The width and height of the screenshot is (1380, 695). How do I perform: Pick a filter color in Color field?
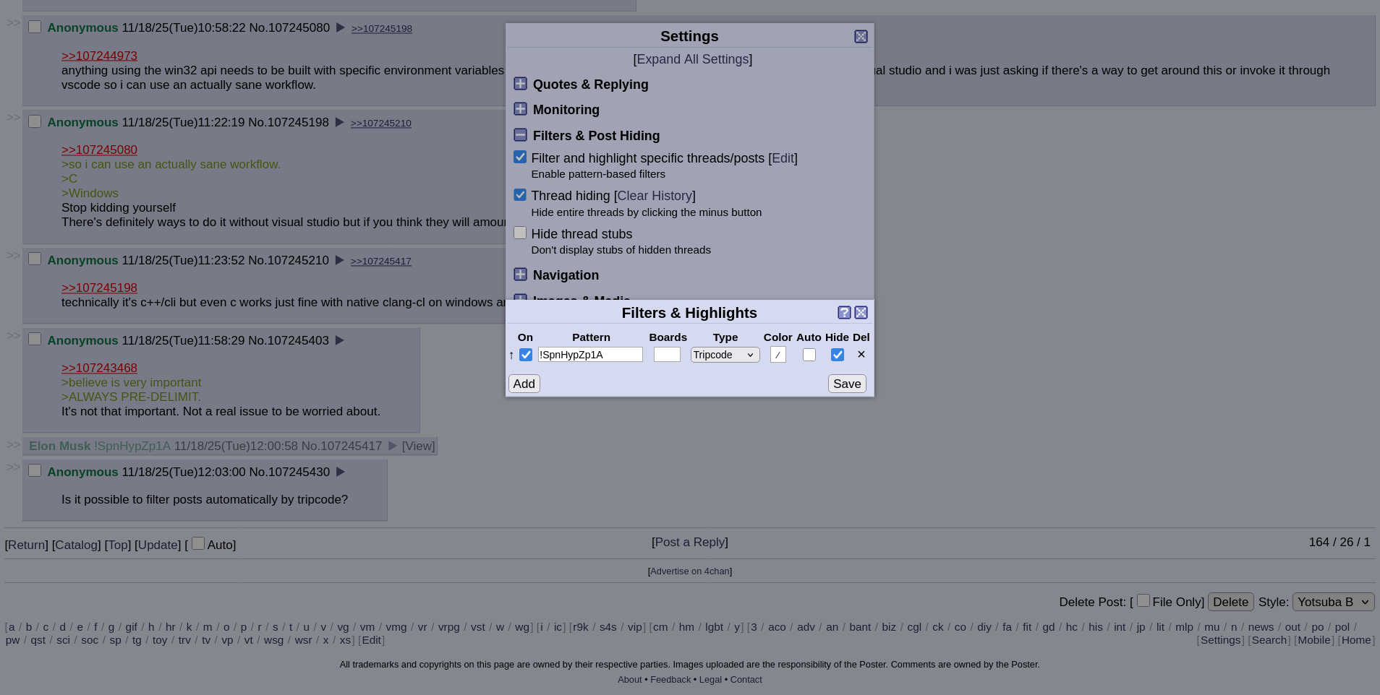click(x=778, y=355)
